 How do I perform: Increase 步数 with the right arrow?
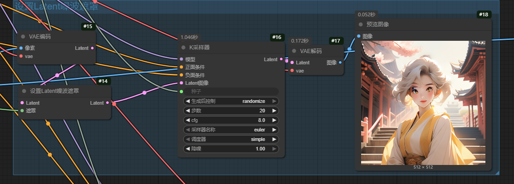click(x=274, y=111)
